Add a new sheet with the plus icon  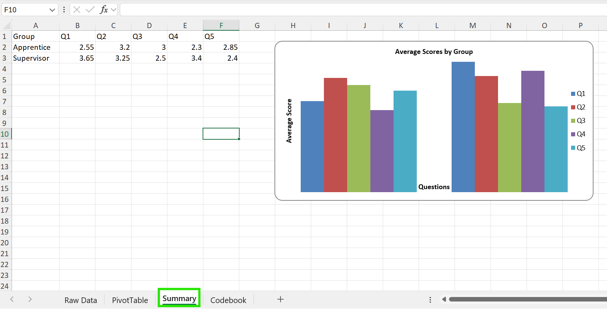(x=280, y=299)
